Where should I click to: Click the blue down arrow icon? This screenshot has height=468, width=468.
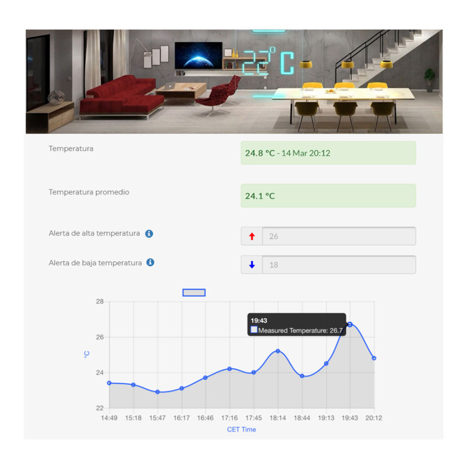pos(252,265)
